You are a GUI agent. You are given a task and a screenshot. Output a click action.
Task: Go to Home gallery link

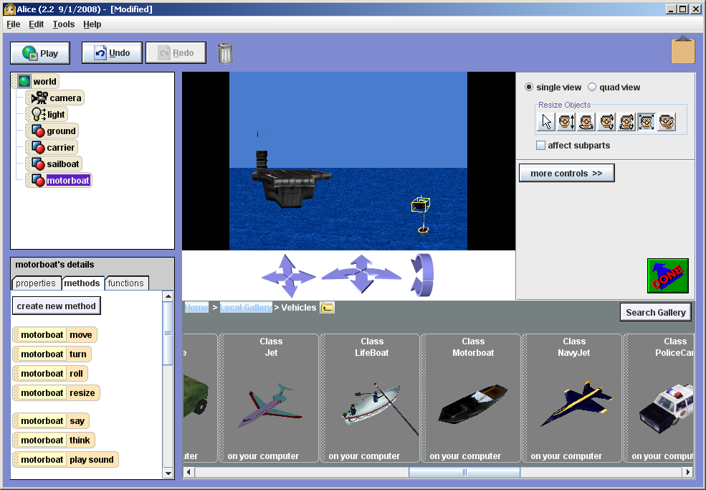coord(196,308)
